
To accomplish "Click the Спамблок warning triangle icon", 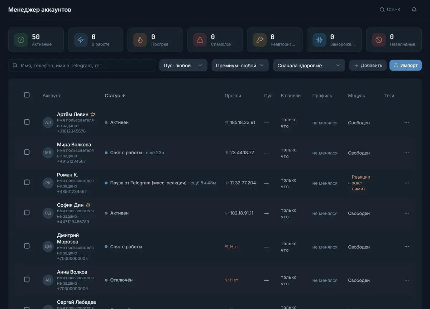I will coord(200,40).
